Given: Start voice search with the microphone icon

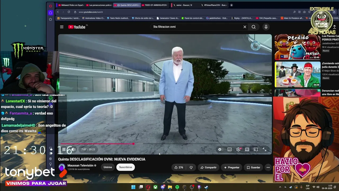Looking at the screenshot, I should [266, 27].
